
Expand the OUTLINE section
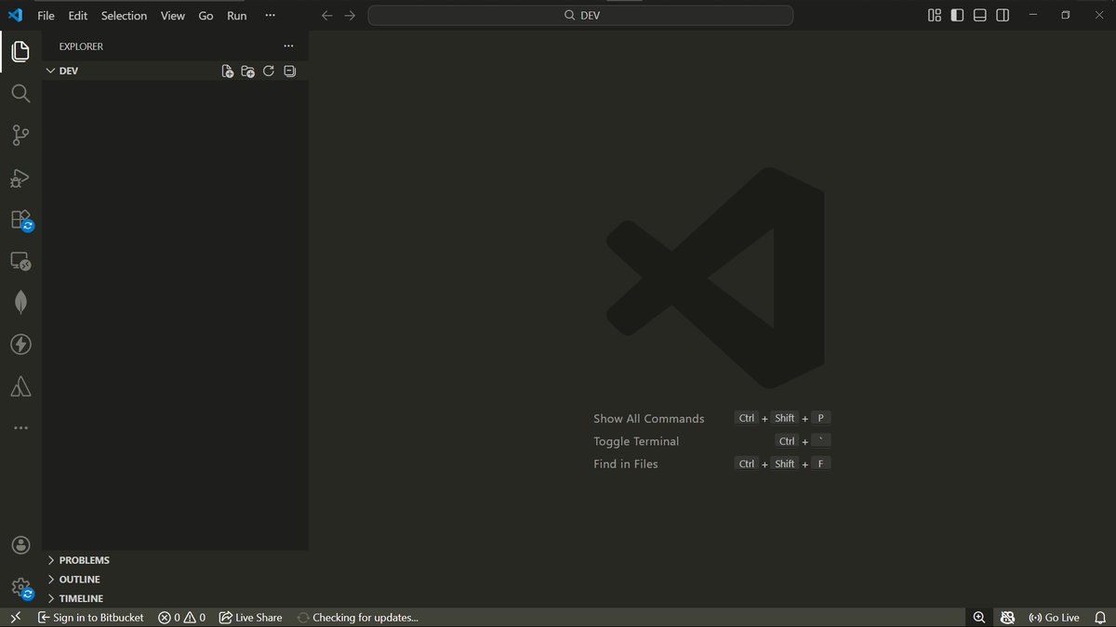point(175,580)
